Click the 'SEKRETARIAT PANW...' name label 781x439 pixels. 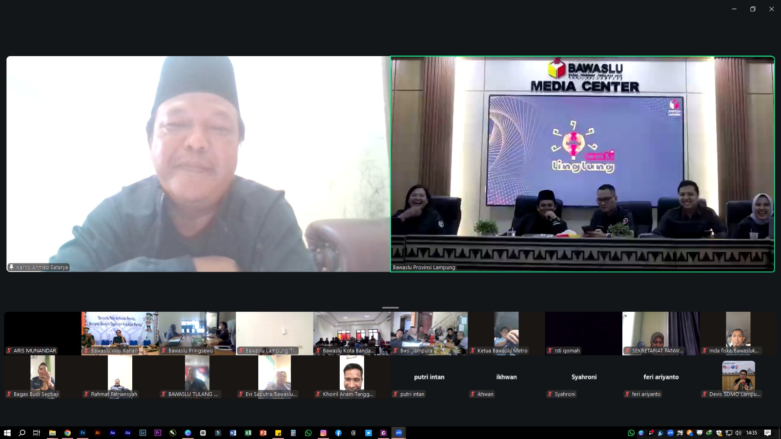click(x=658, y=351)
